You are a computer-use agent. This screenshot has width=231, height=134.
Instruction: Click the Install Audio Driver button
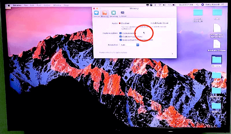[160, 23]
